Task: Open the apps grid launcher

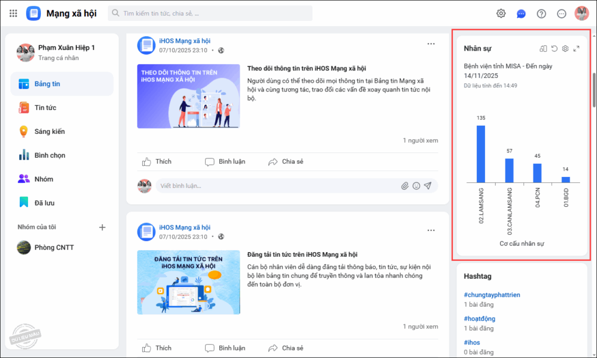Action: [x=13, y=13]
